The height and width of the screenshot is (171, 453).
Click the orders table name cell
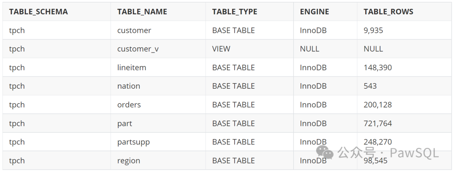(129, 105)
